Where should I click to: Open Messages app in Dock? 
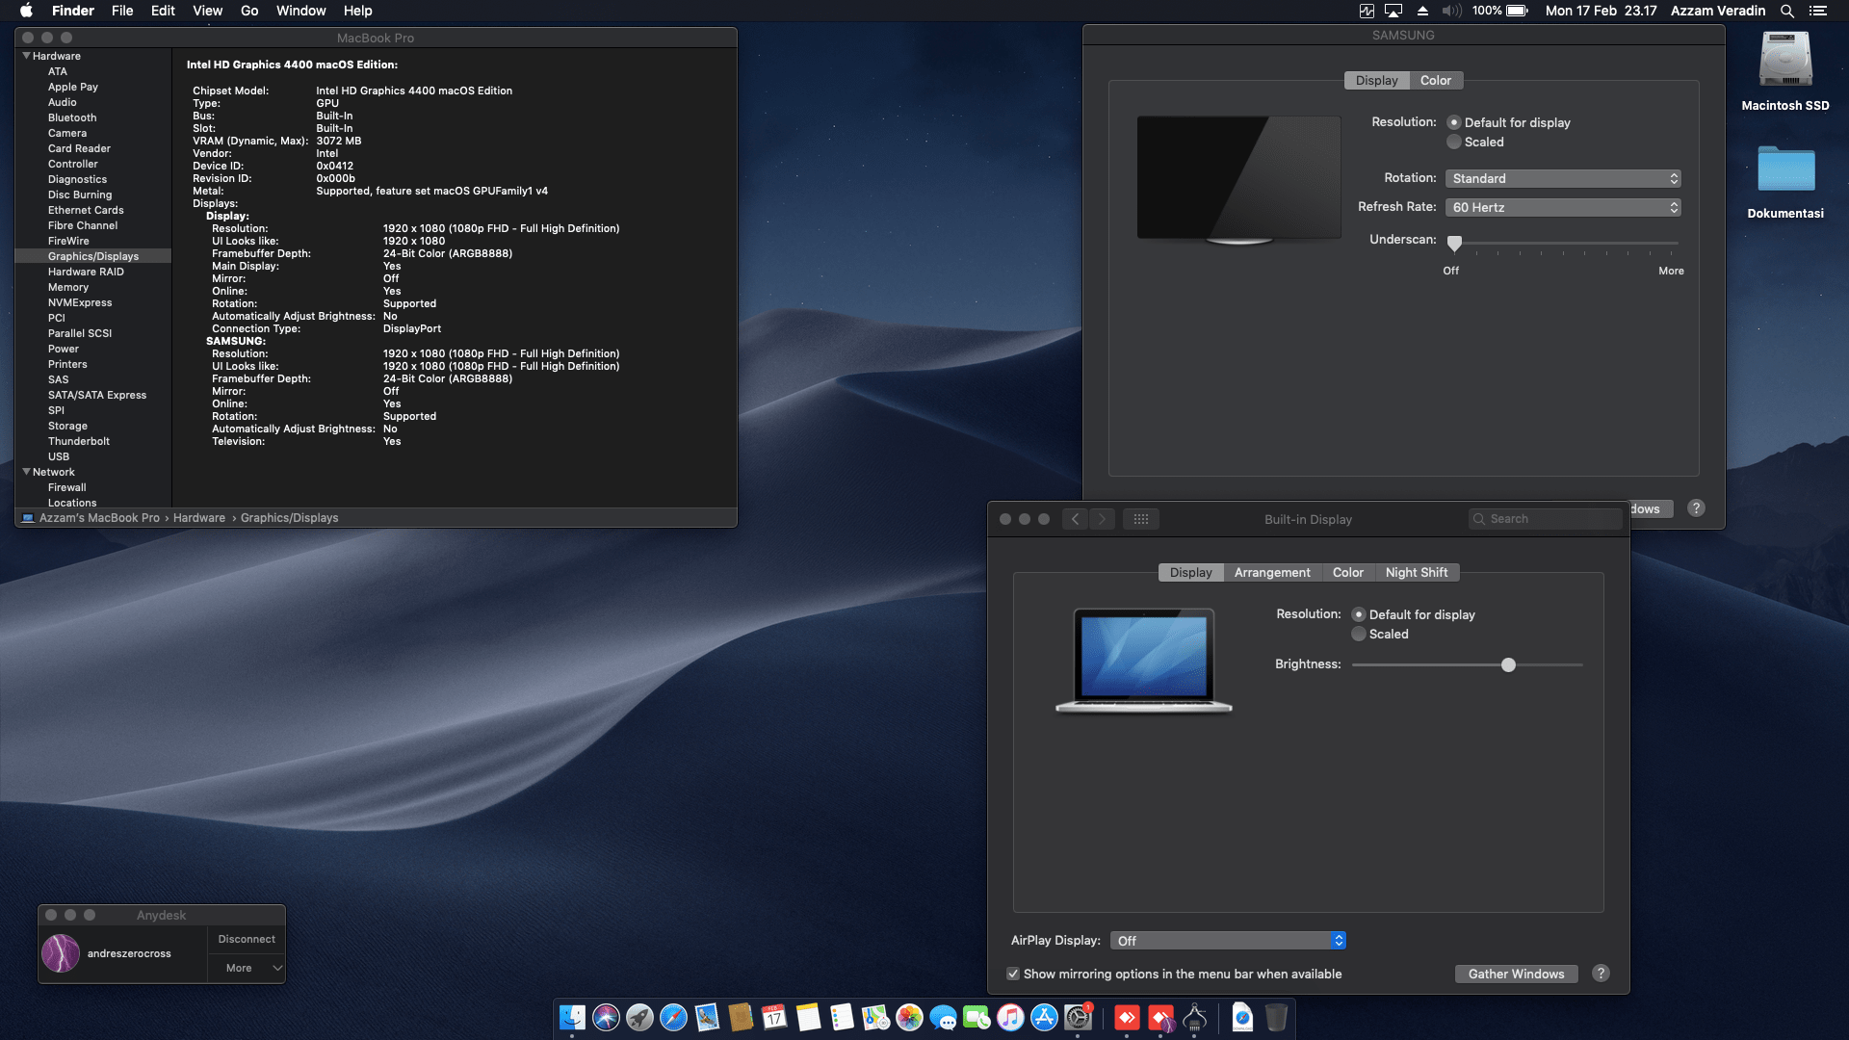point(943,1017)
